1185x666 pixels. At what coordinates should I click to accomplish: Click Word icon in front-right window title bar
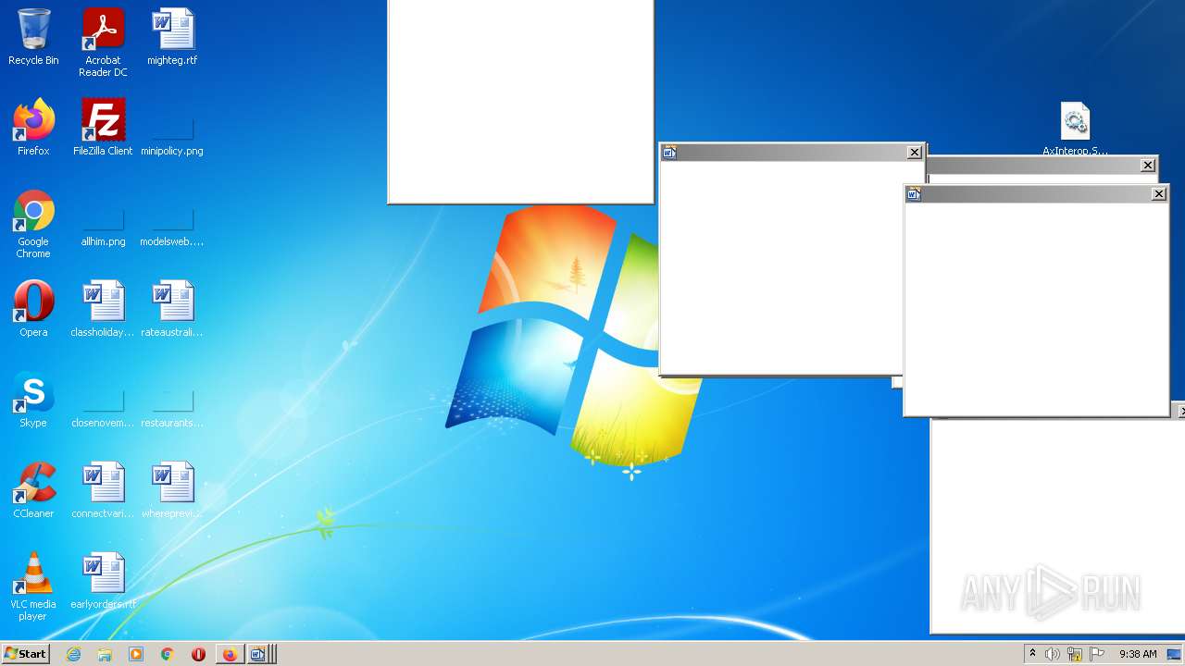[914, 193]
